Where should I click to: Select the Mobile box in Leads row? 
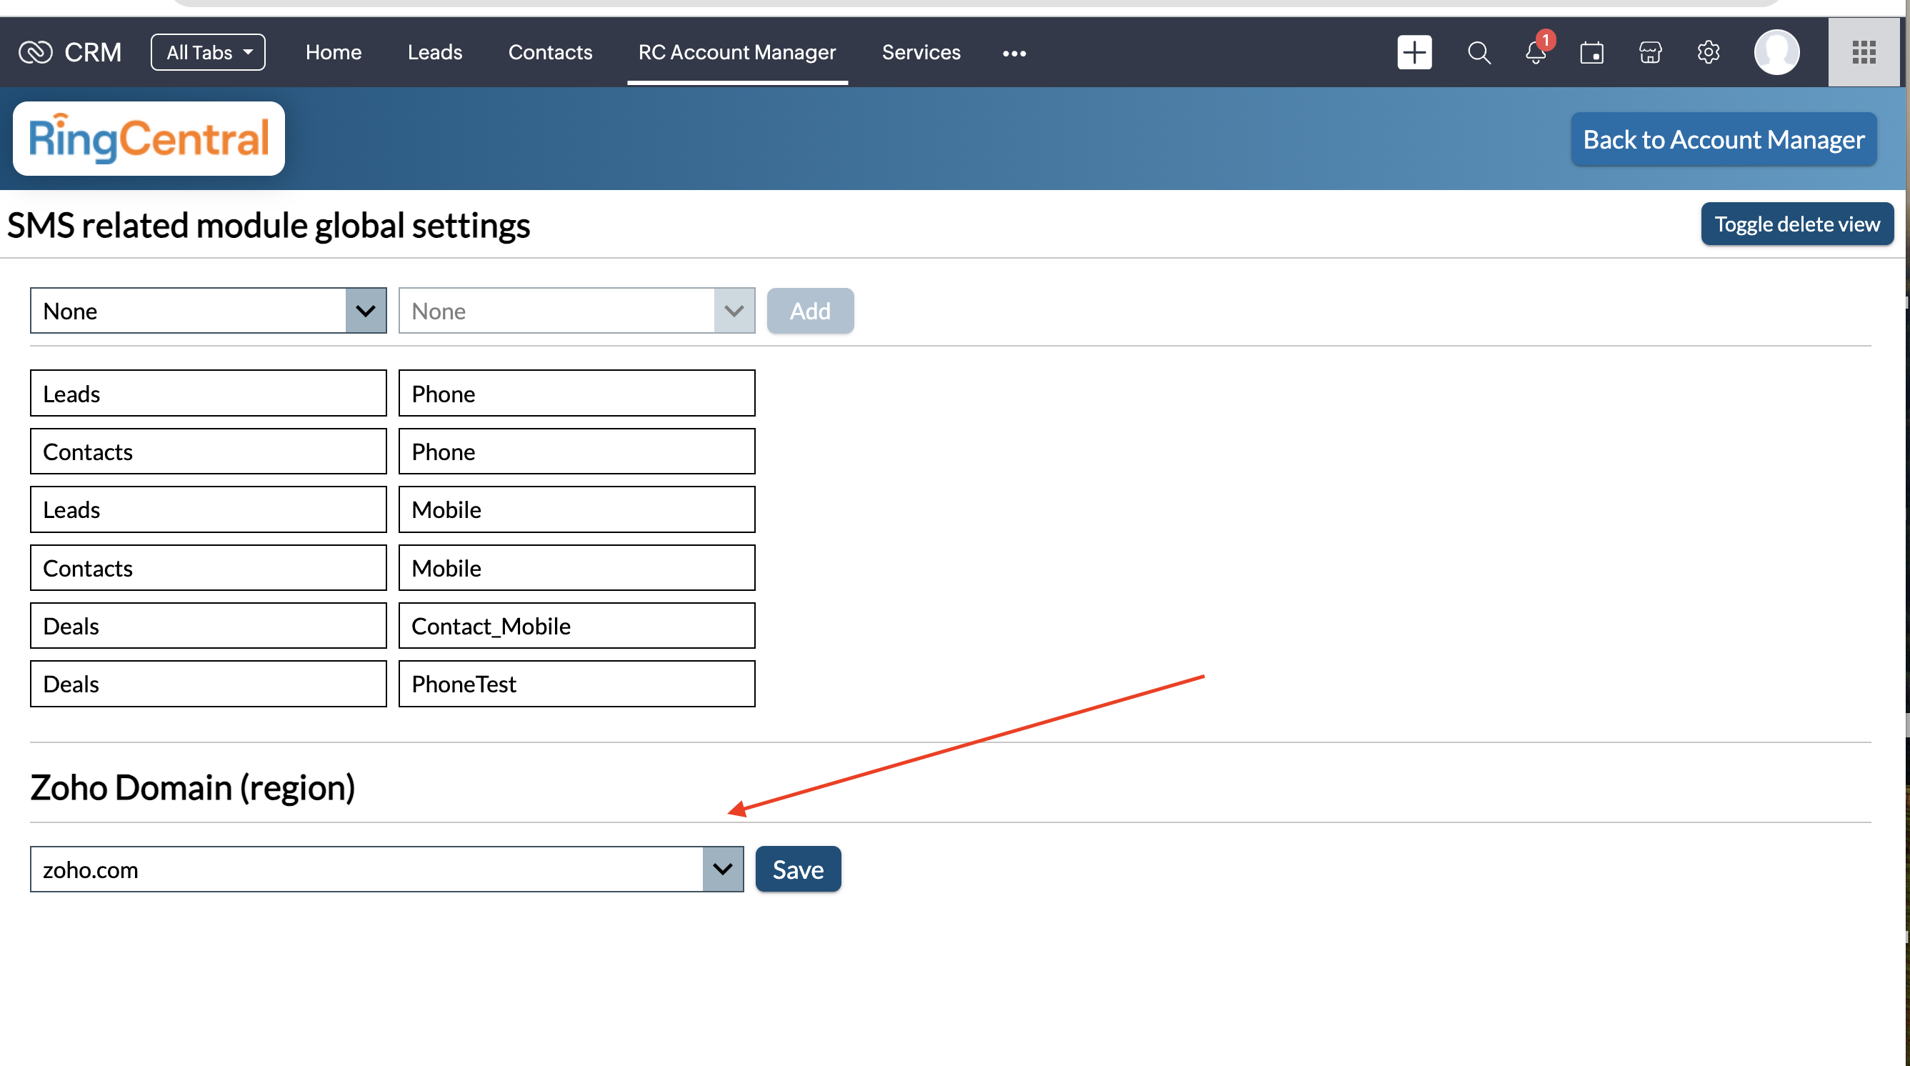tap(576, 509)
